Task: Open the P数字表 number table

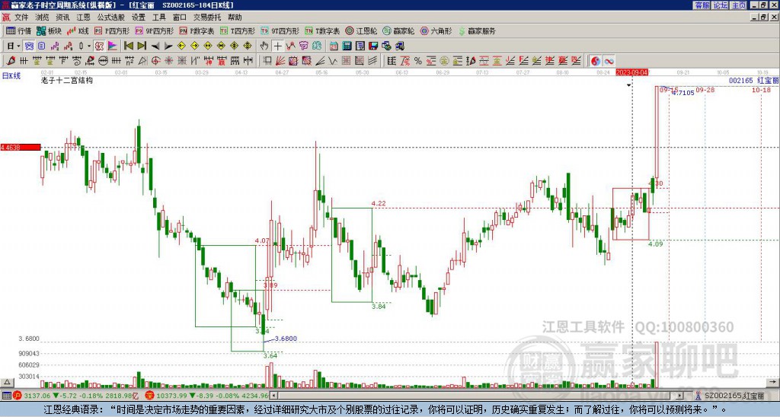Action: point(197,30)
